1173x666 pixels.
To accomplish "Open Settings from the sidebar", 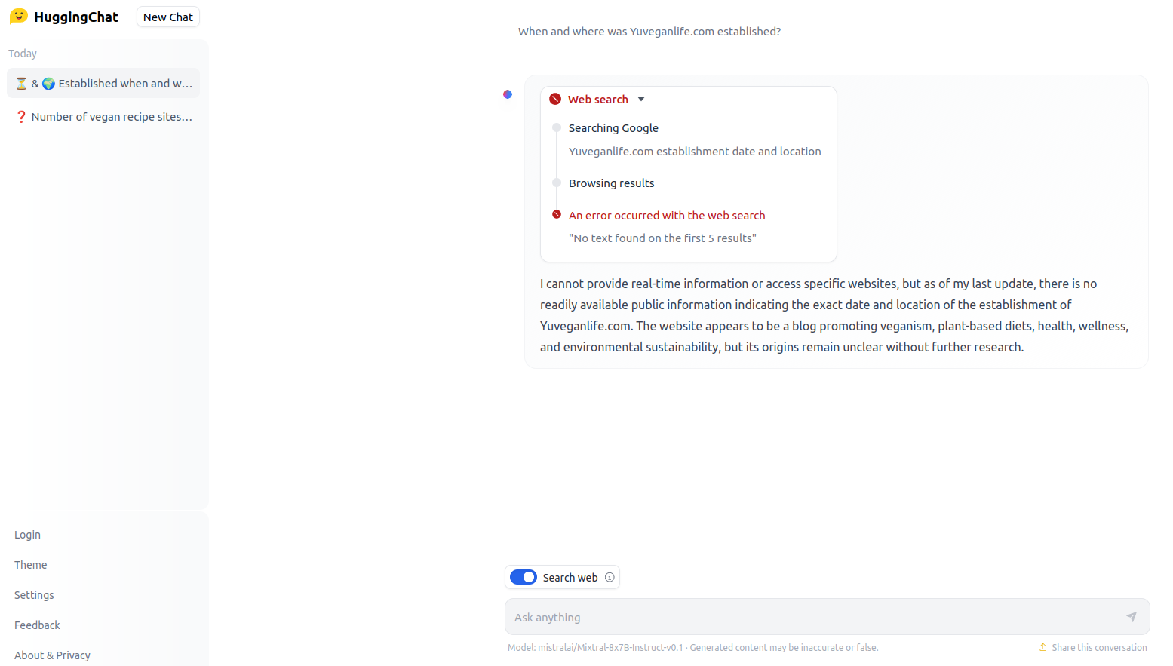I will pos(34,595).
